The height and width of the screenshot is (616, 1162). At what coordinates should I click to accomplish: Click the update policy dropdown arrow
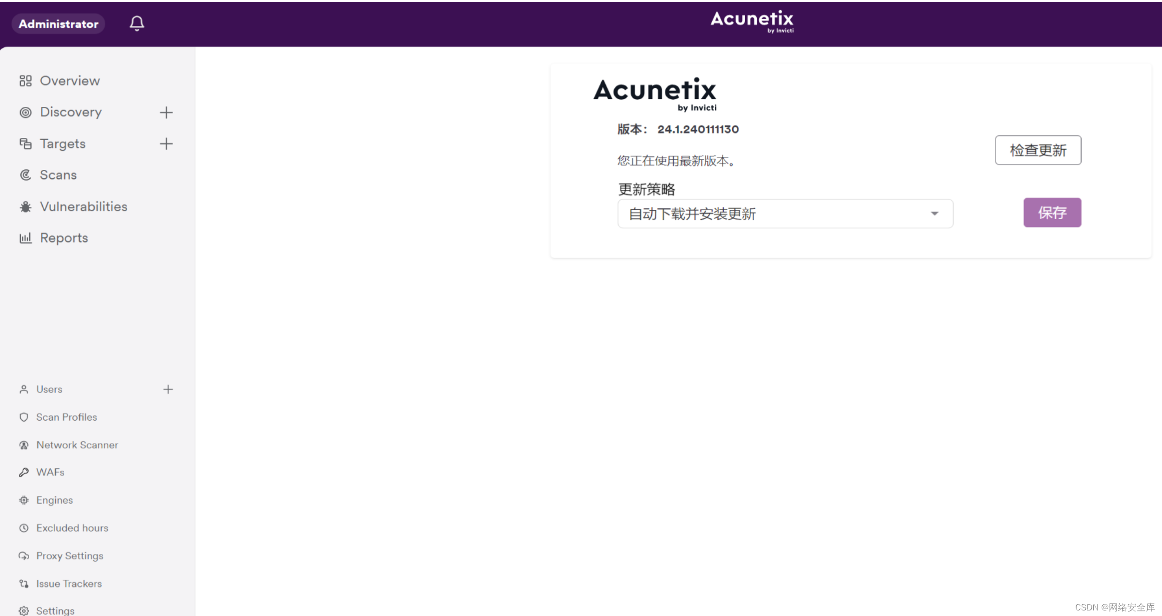(x=934, y=214)
